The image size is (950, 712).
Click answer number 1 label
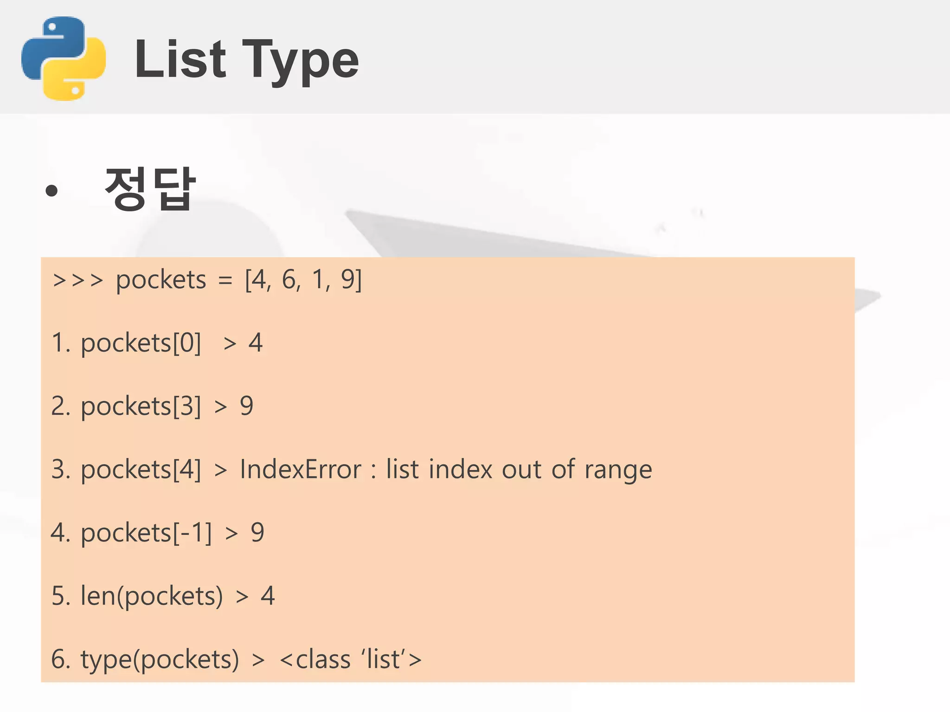[60, 343]
